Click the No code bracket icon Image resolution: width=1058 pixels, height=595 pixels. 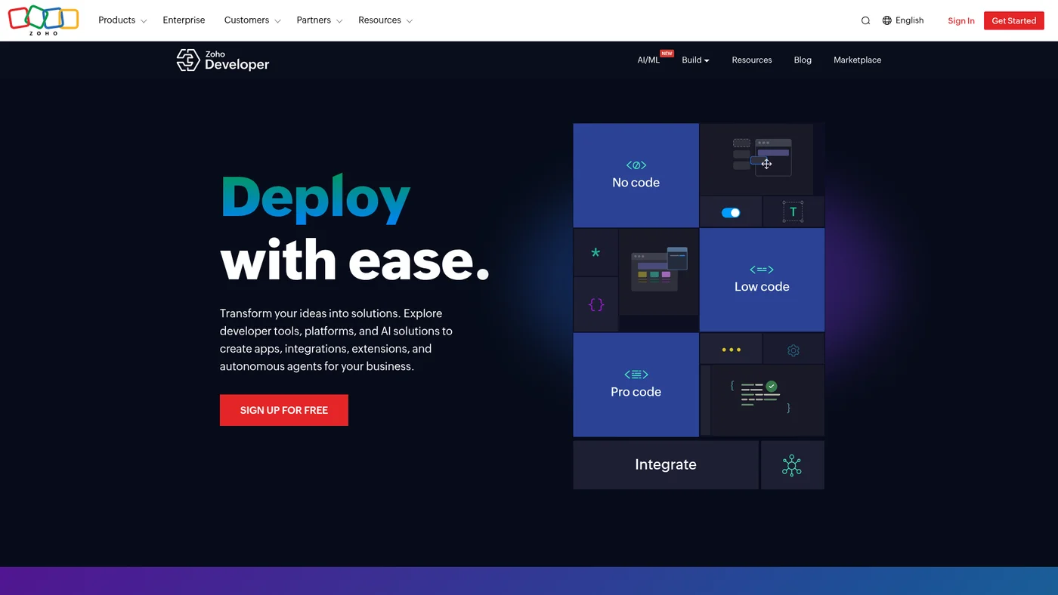tap(636, 165)
